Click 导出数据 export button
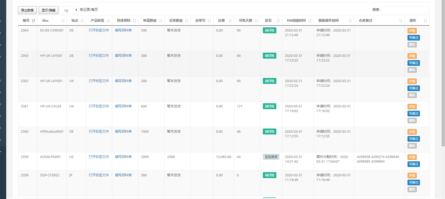 pyautogui.click(x=27, y=10)
